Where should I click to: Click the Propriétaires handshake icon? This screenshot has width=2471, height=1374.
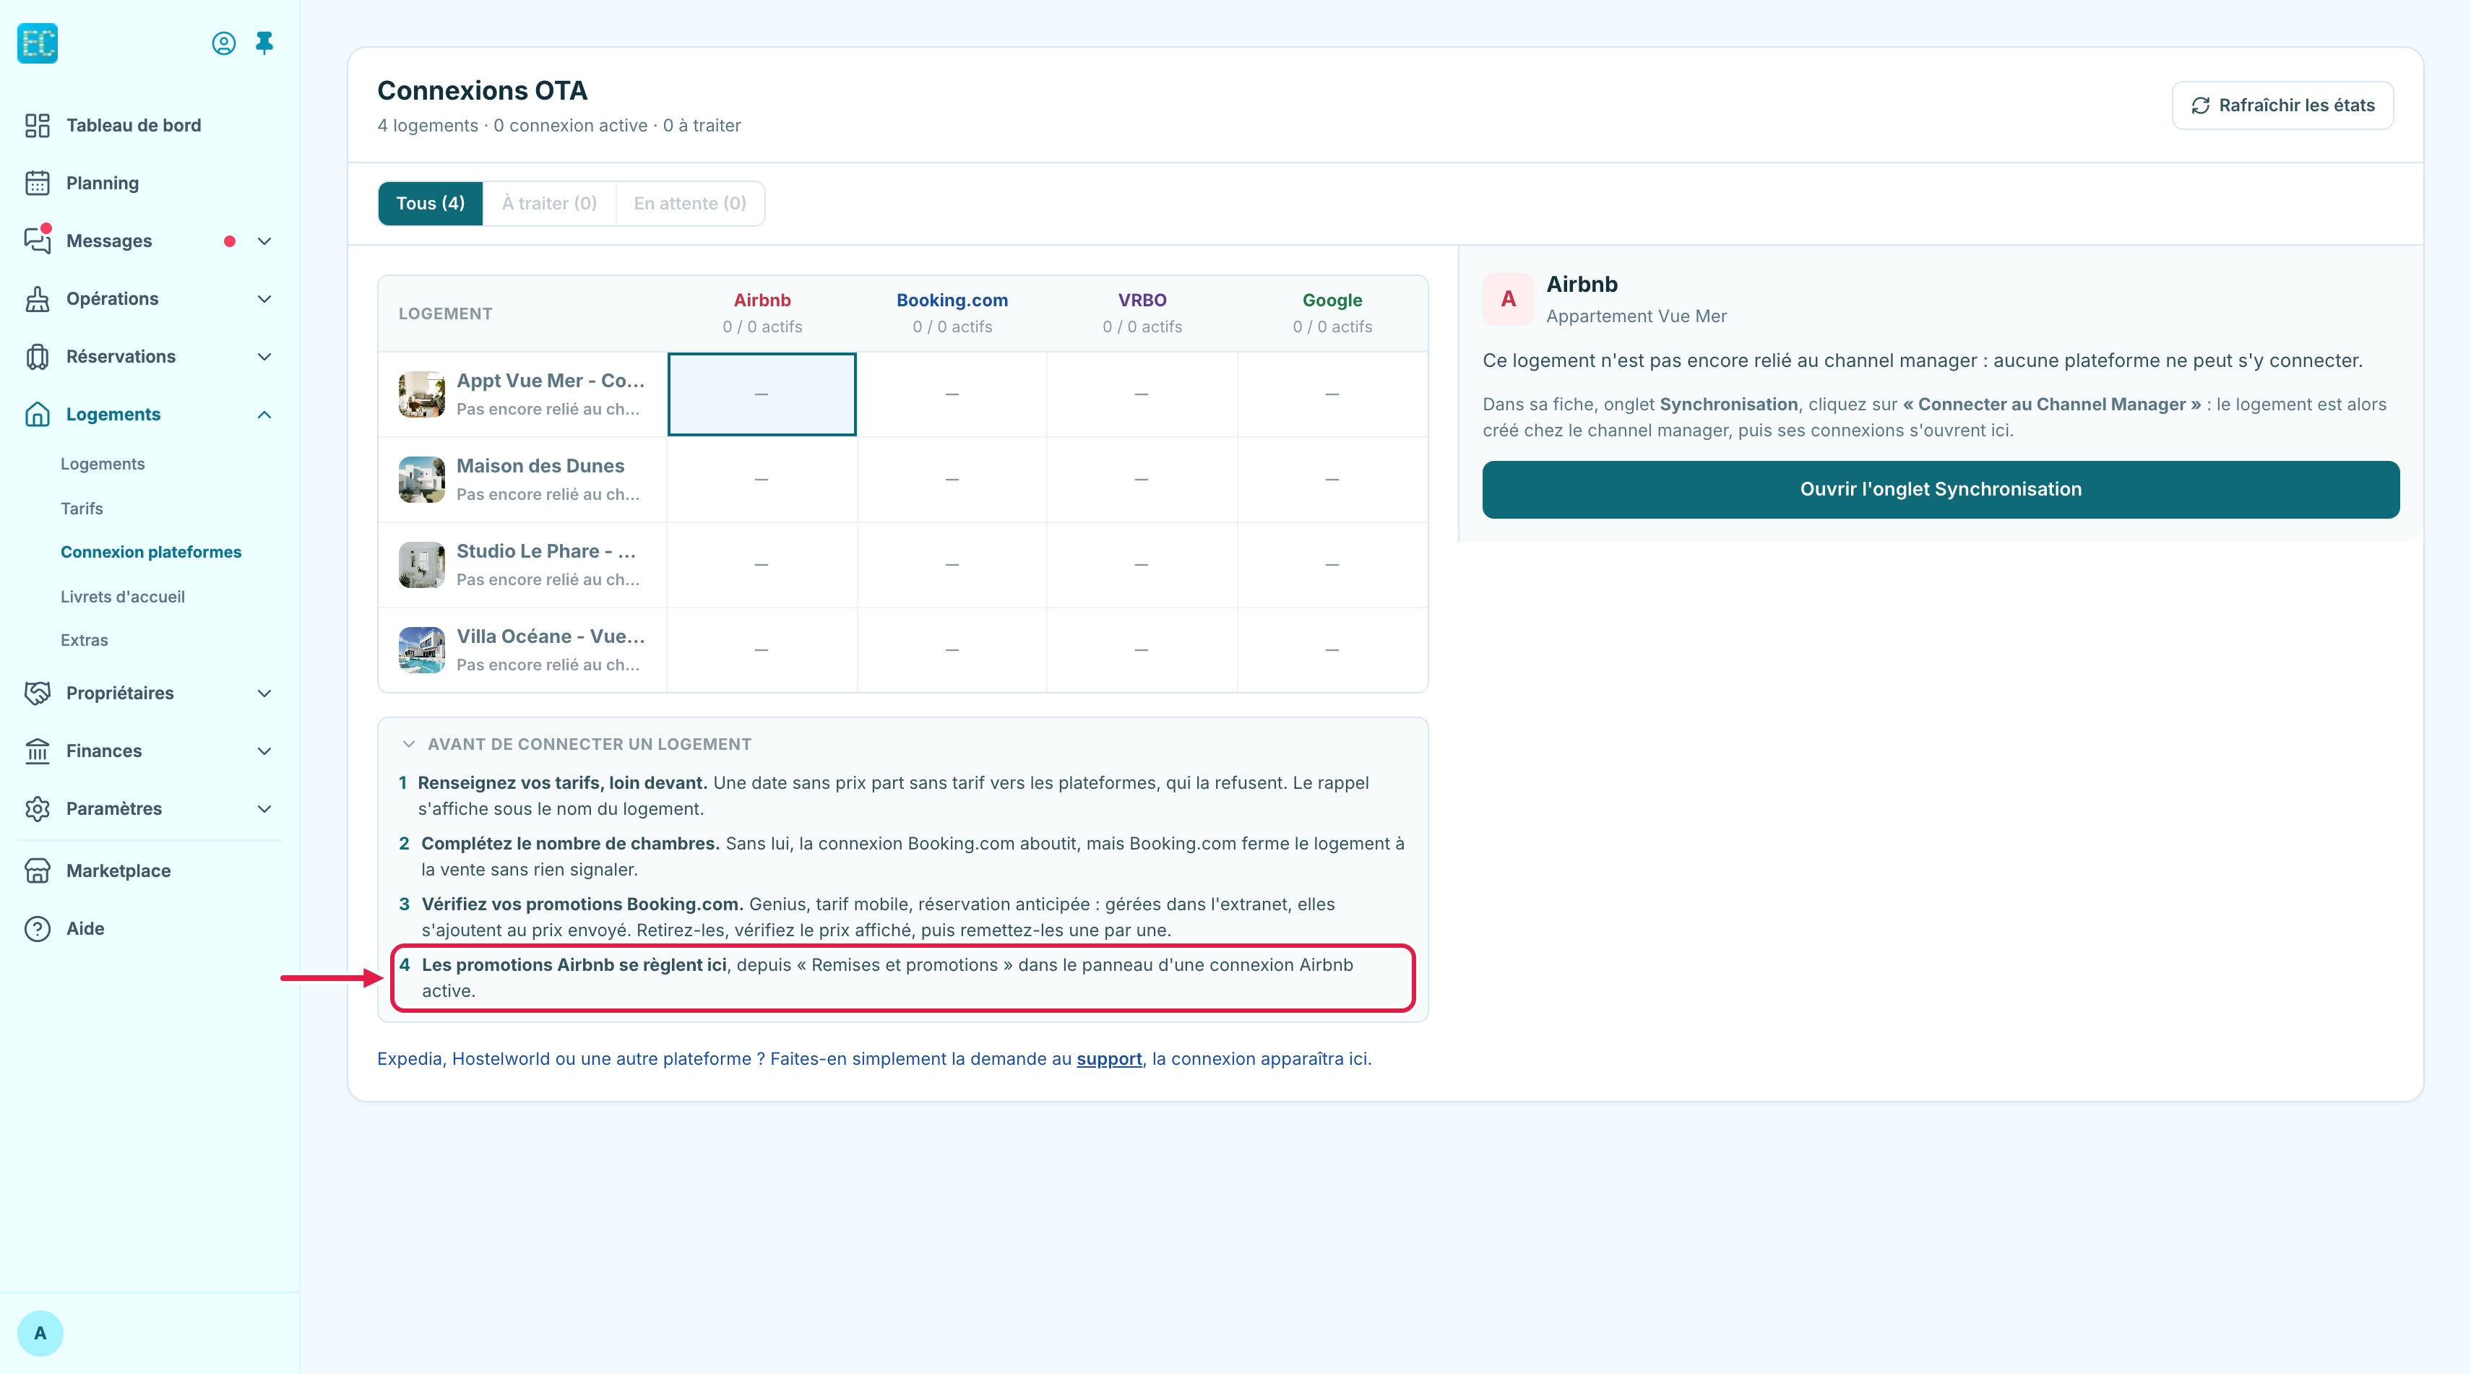click(38, 694)
